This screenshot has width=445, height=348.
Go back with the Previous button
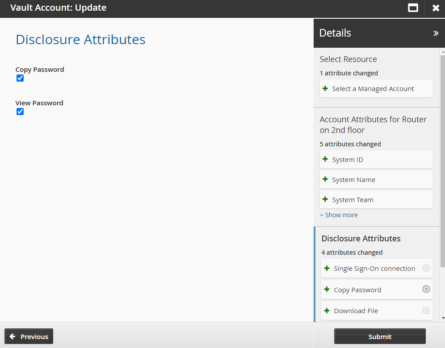(x=29, y=336)
